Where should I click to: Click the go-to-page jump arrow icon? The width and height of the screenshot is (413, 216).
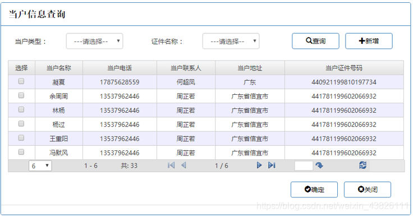tap(319, 166)
